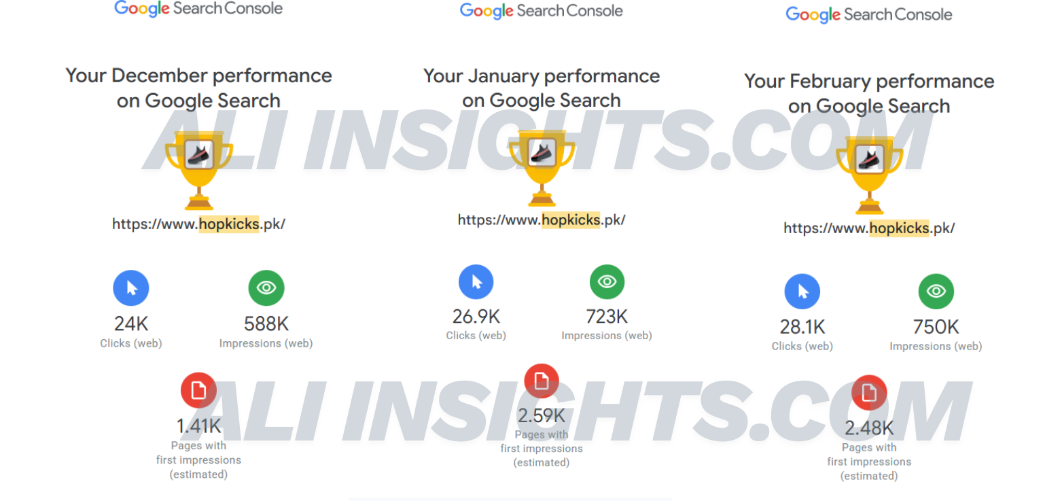
Task: Click the green eye icon above 723K
Action: (607, 281)
